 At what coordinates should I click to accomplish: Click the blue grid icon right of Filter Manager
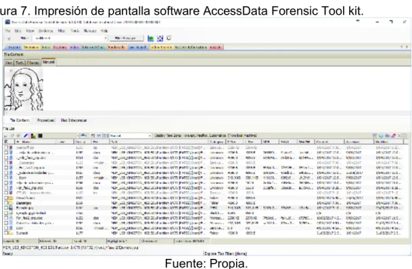point(160,38)
